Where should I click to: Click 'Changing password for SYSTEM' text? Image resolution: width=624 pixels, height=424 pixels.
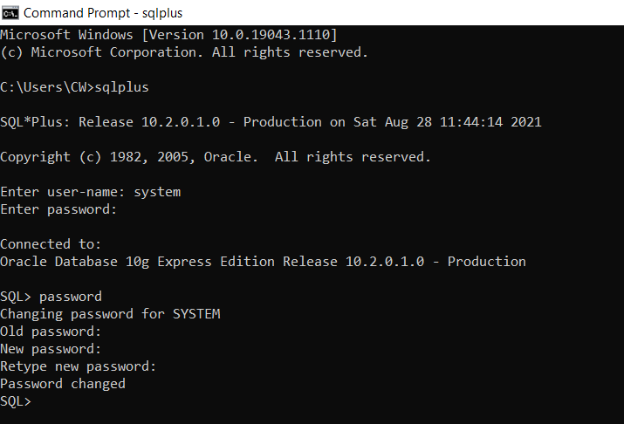[x=110, y=314]
